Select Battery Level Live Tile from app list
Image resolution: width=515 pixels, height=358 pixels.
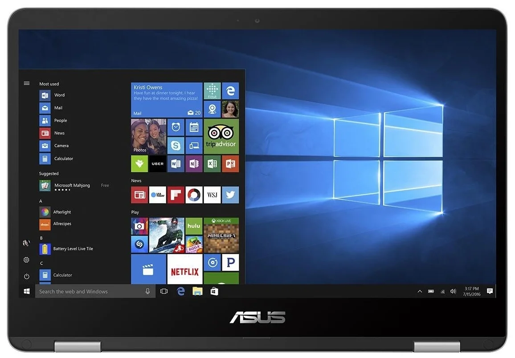pos(73,249)
